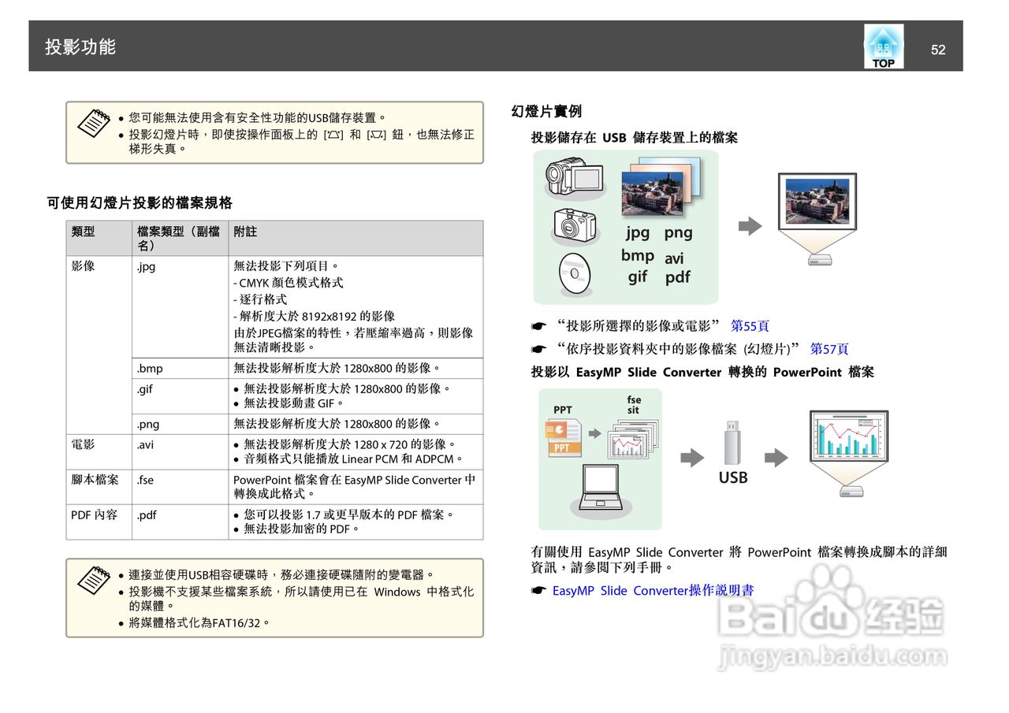Viewport: 1009px width, 713px height.
Task: Click the arrow between USB drive and chart screen
Action: 776,458
